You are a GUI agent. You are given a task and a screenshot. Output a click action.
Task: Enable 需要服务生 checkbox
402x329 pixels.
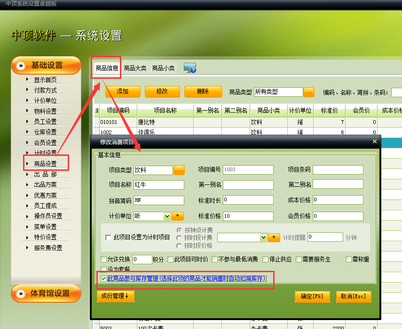pos(299,260)
